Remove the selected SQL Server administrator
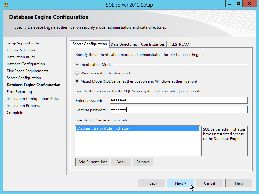Viewport: 259px width, 194px height. pos(143,162)
